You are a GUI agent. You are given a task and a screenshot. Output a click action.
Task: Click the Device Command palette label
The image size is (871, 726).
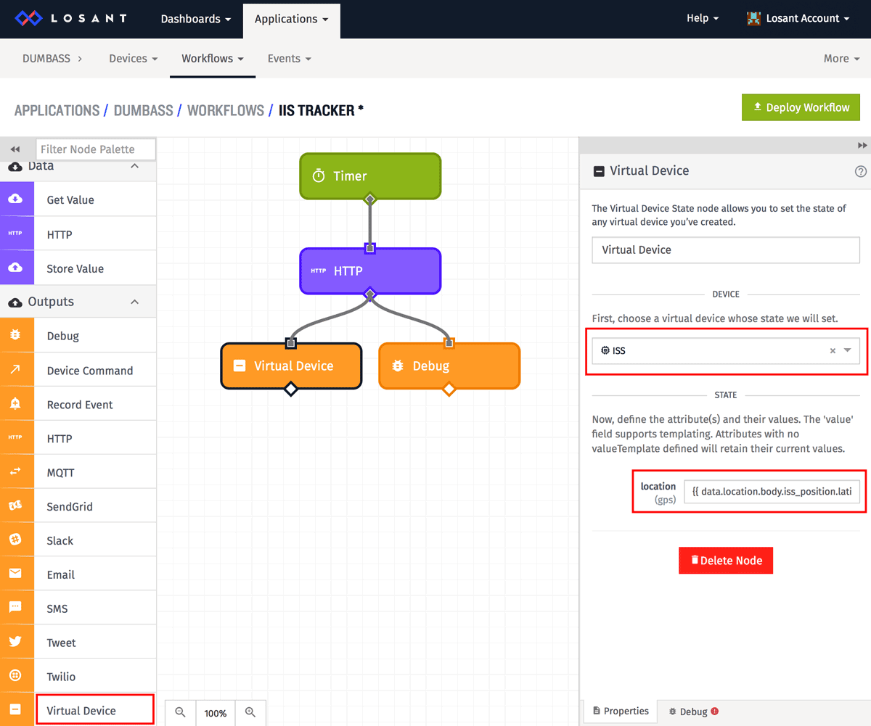90,371
